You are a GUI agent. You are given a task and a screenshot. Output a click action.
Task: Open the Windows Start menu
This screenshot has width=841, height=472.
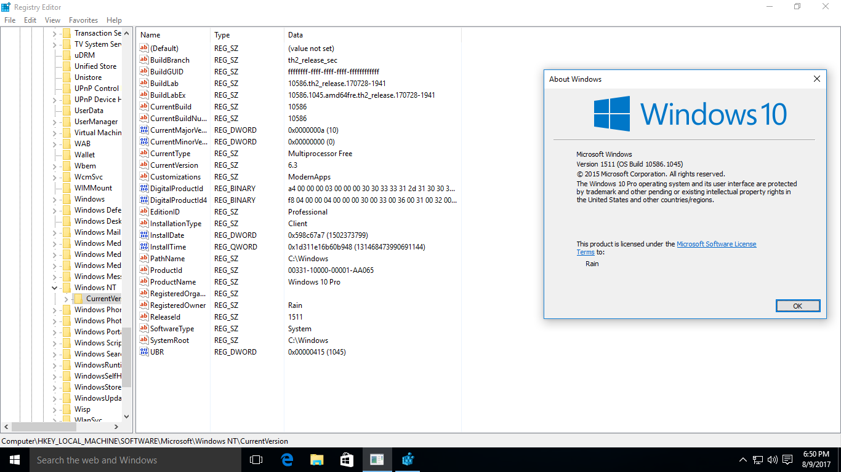coord(15,460)
